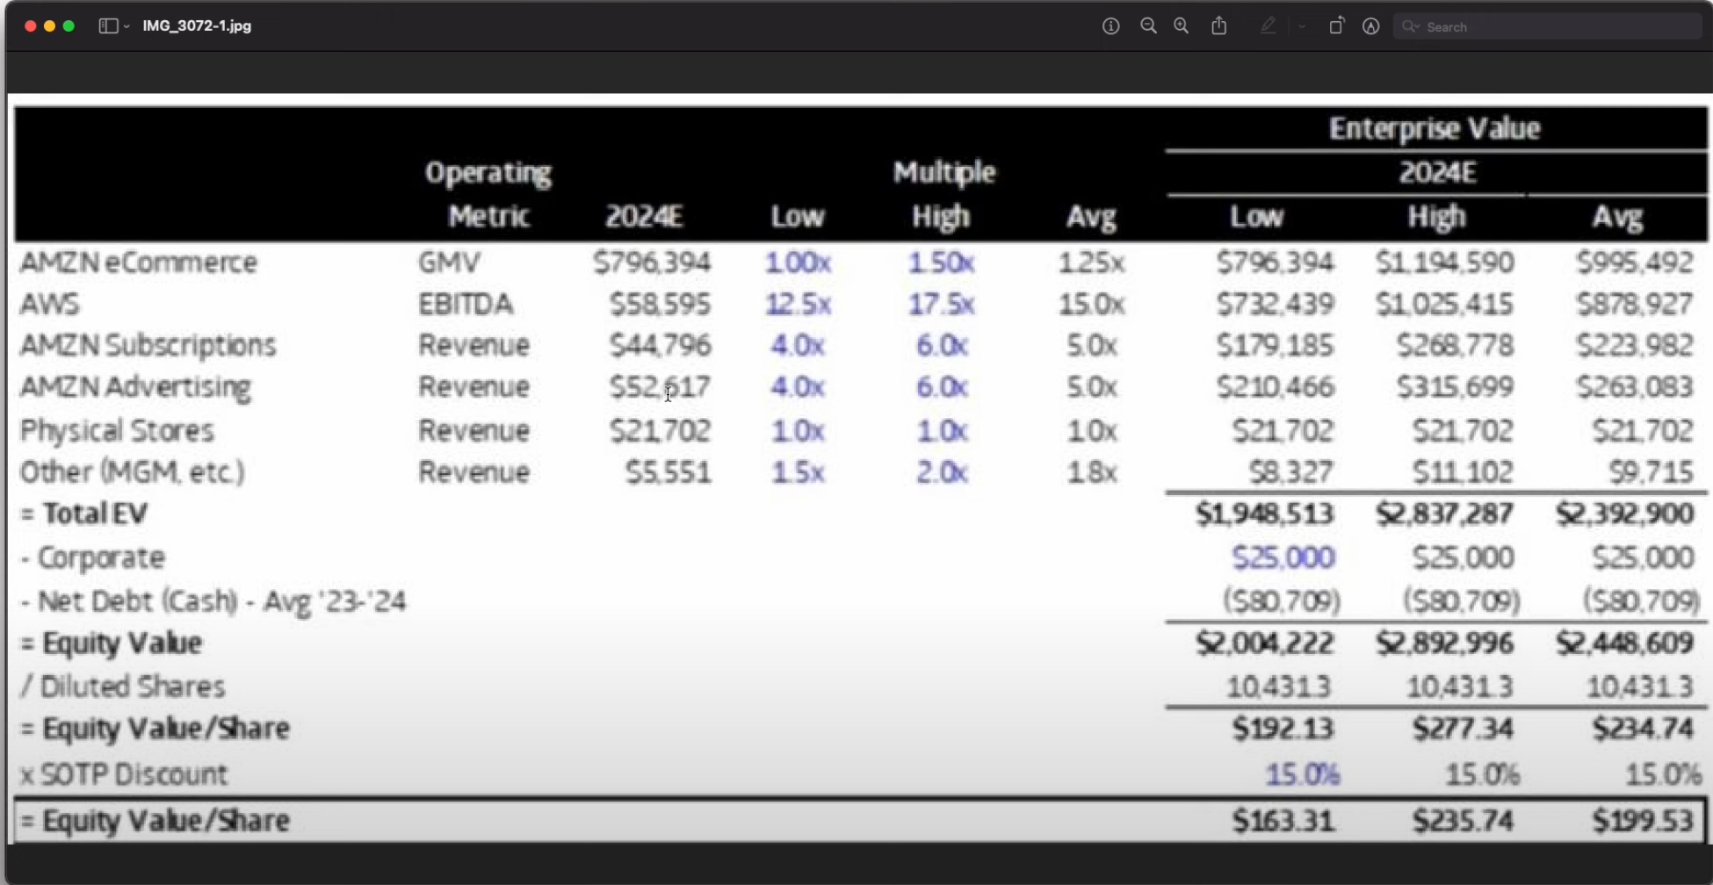
Task: Select the AMZN Advertising row label
Action: pos(135,387)
